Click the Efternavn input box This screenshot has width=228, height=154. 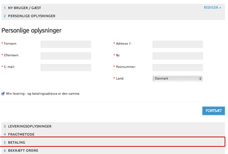coord(66,56)
